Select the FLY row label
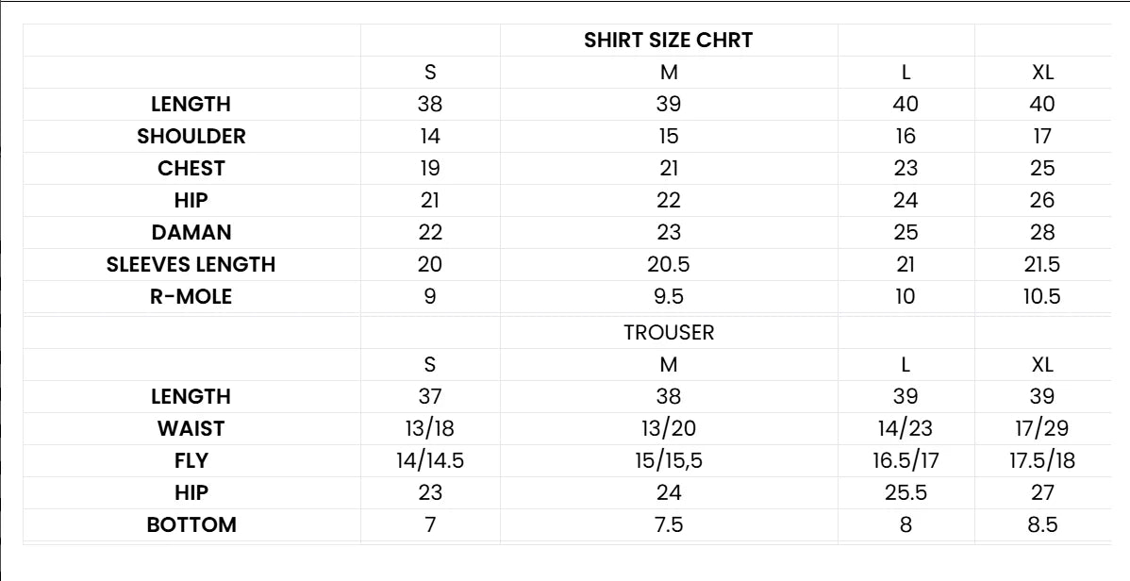The image size is (1130, 581). [191, 461]
